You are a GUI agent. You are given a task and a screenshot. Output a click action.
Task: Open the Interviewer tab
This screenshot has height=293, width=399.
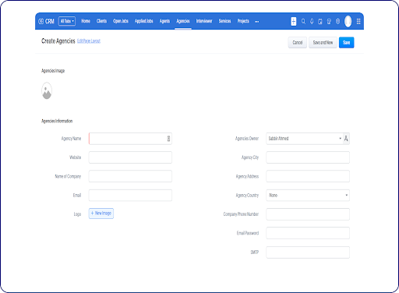click(204, 21)
